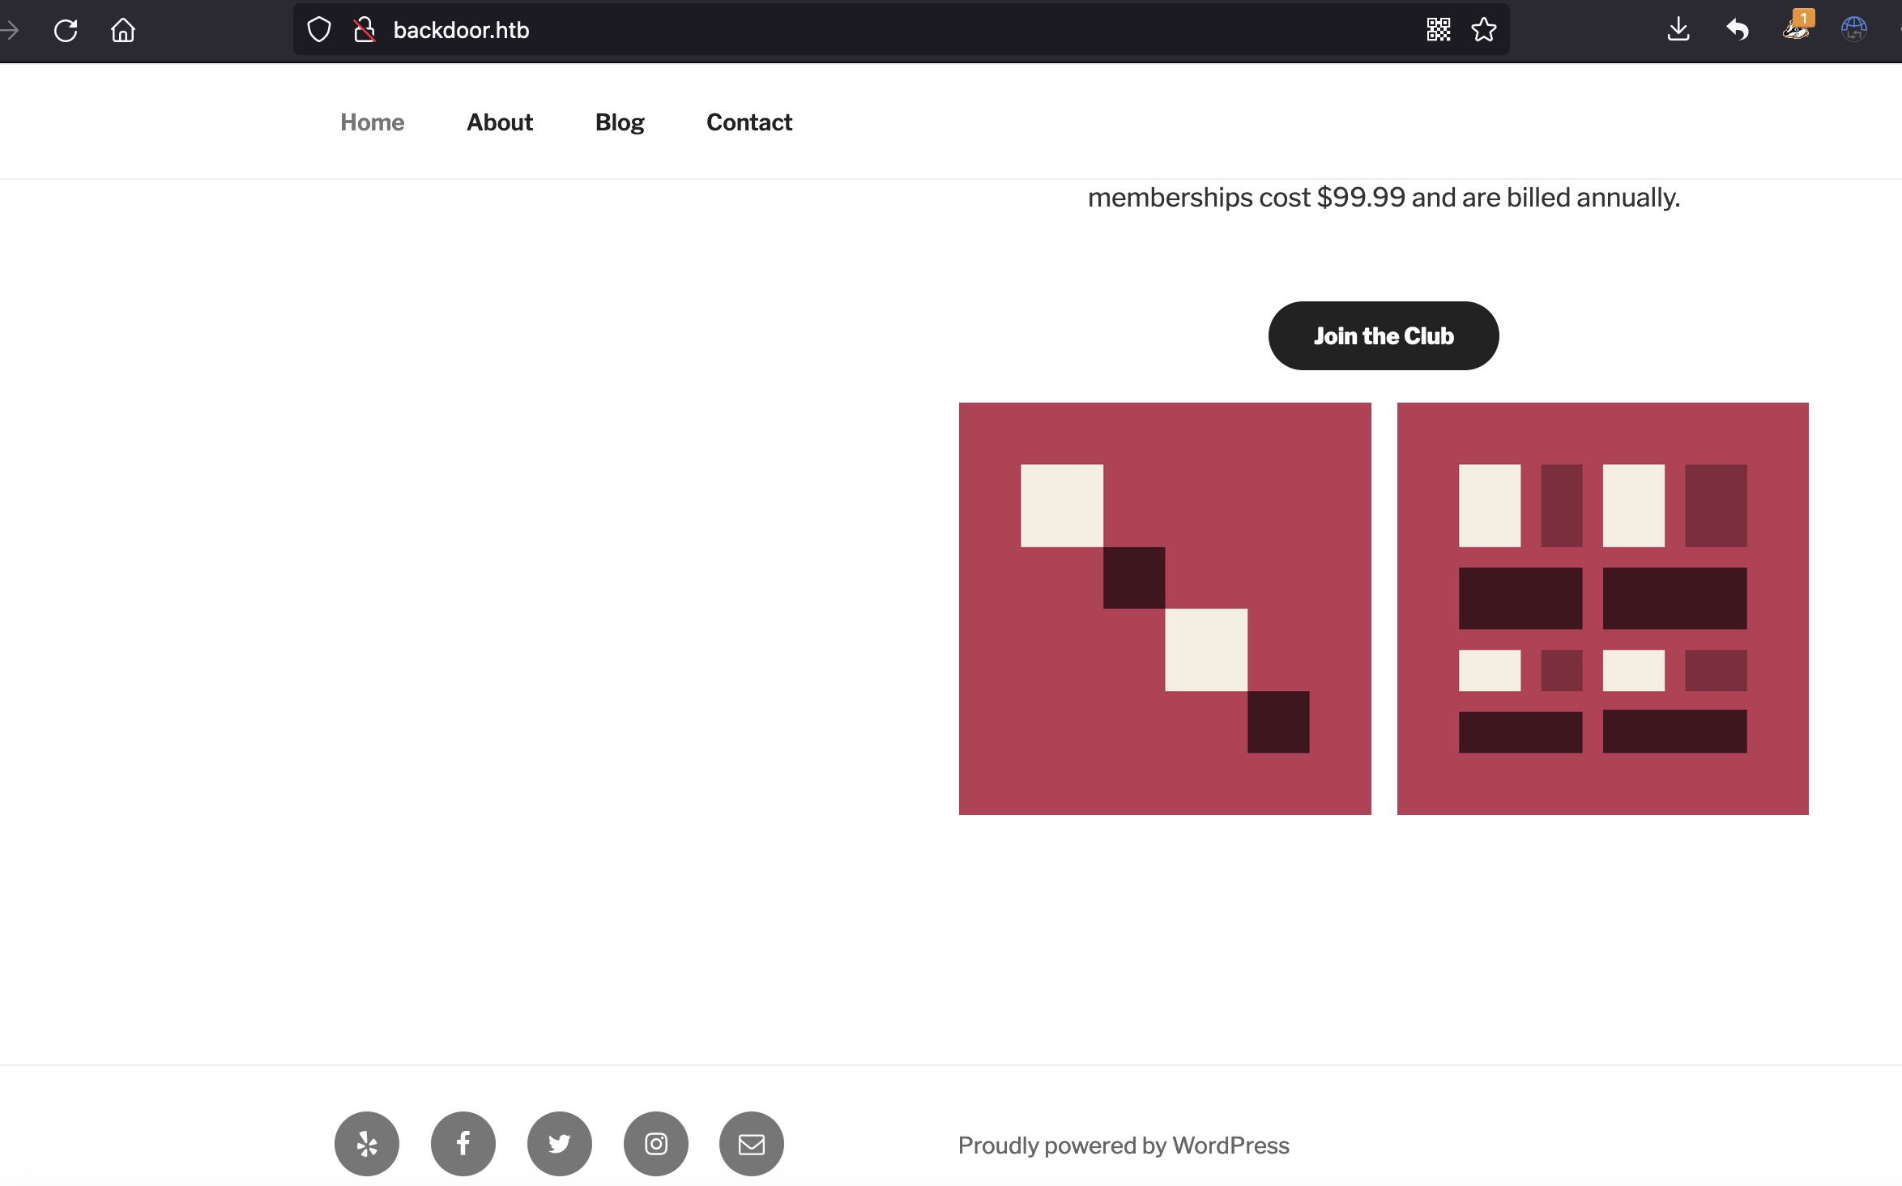Open the Instagram social link

pos(656,1143)
